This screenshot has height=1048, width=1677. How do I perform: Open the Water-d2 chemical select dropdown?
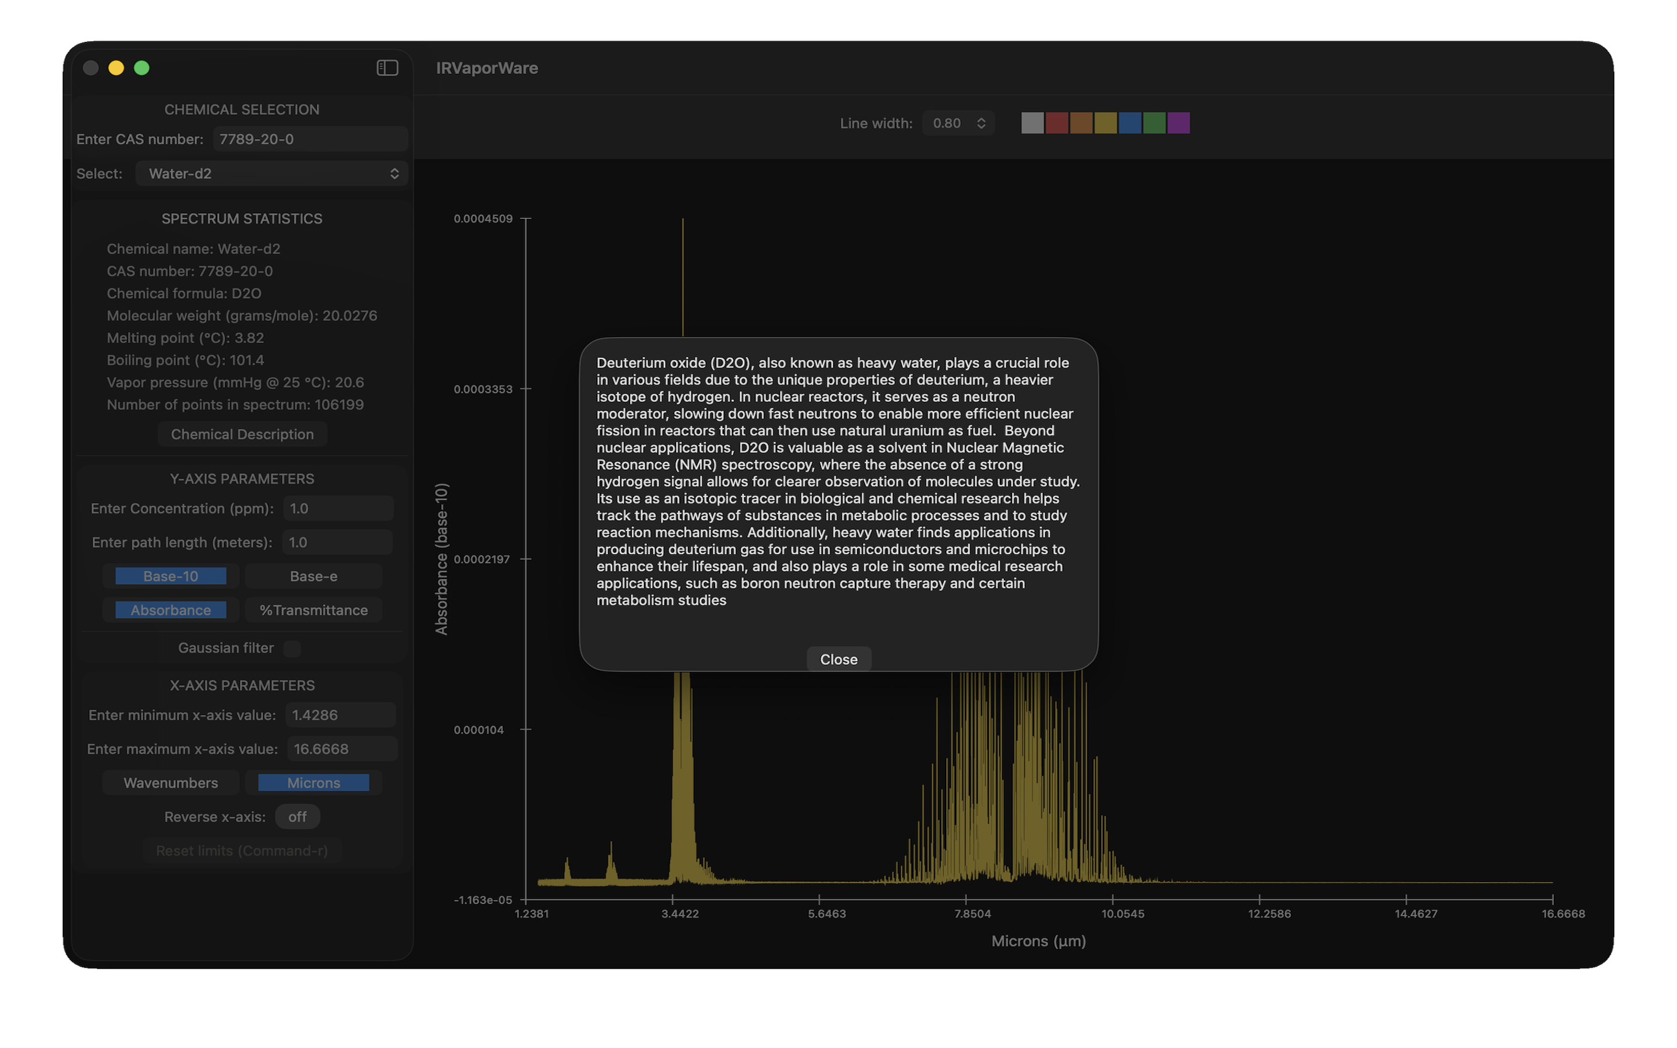(x=272, y=174)
